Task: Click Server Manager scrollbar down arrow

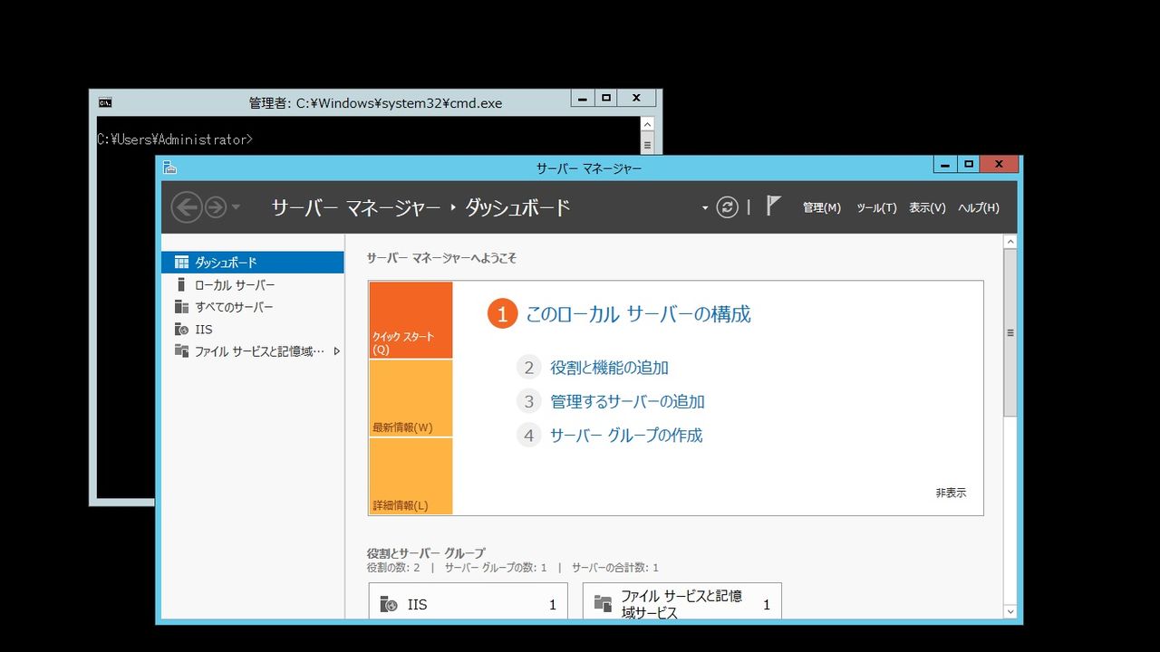Action: [x=1010, y=612]
